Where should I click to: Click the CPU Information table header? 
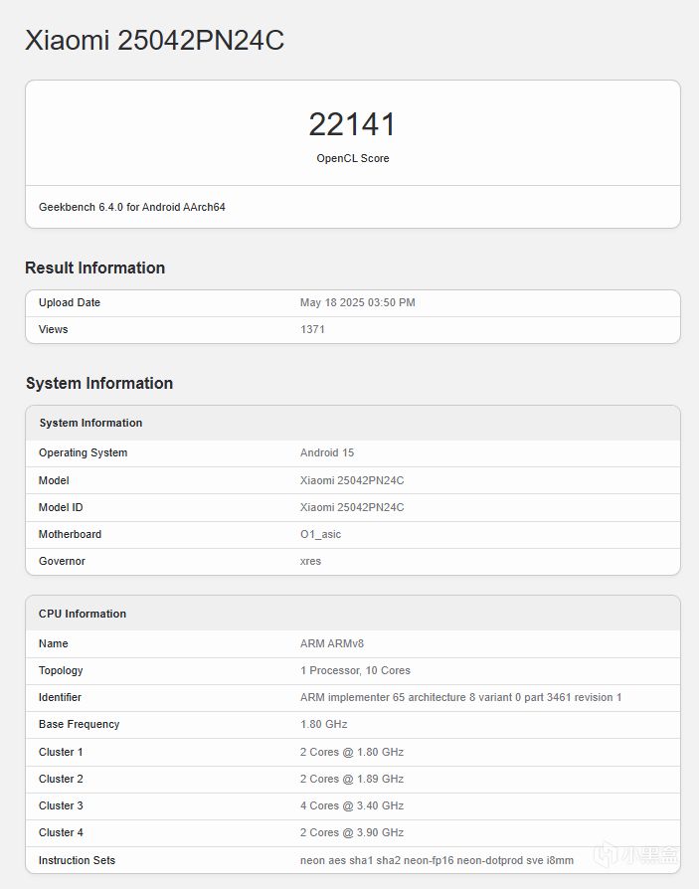tap(83, 614)
